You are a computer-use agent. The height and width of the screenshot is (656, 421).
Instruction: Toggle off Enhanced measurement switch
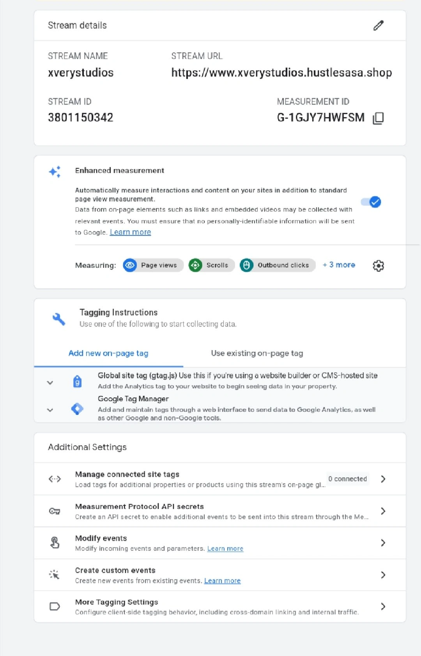(x=371, y=202)
